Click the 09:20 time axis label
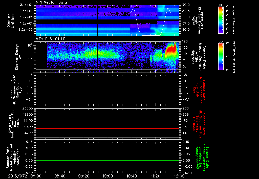Screen dimensions: 259x179 84,176
